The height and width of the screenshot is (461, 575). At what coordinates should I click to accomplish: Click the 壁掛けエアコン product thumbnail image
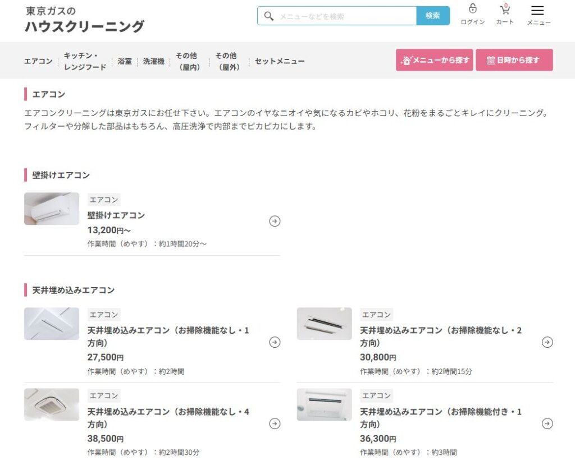point(51,208)
